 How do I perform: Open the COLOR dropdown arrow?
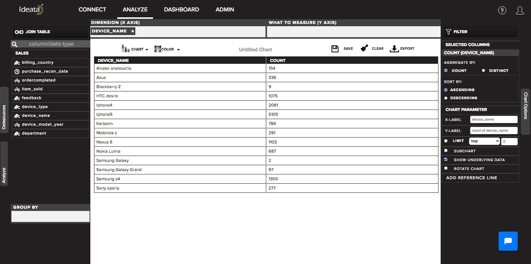click(178, 49)
